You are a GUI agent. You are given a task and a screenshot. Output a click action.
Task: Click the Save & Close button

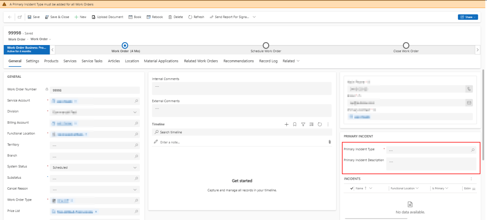[57, 17]
